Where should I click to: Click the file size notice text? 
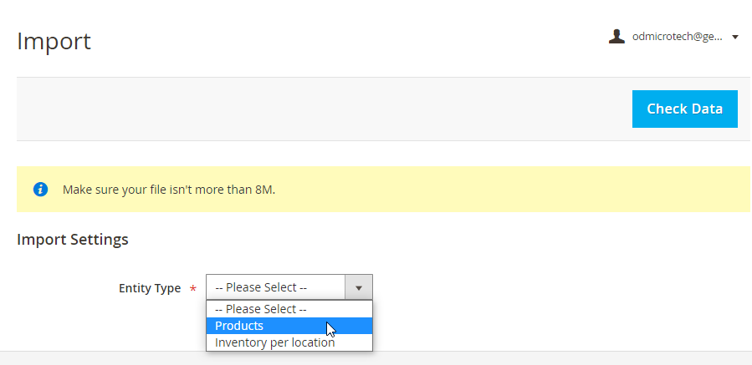[x=169, y=190]
